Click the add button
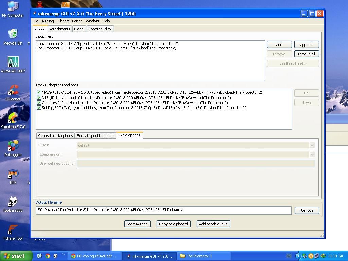Screen dimensions: 348x261 (279, 45)
